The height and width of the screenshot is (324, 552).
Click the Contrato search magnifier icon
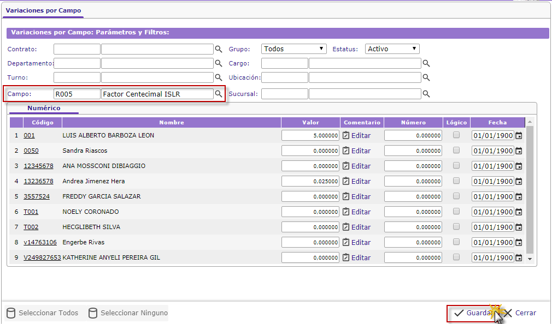click(x=219, y=49)
